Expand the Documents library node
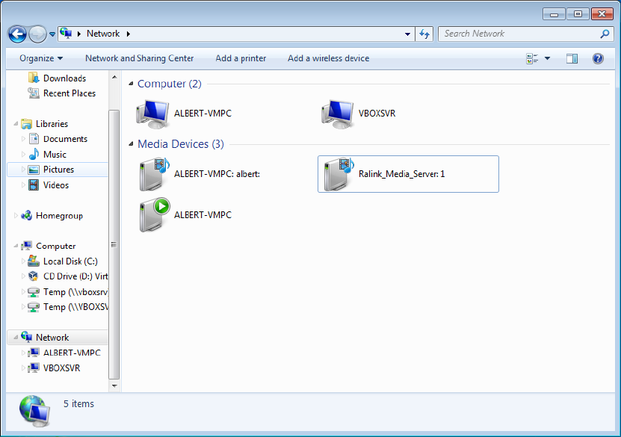621x437 pixels. [23, 139]
